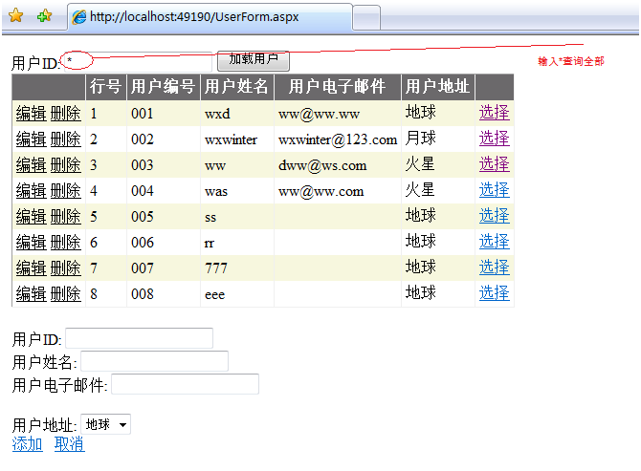641x471 pixels.
Task: Click 选择 for user 001 wxd
Action: pyautogui.click(x=495, y=113)
